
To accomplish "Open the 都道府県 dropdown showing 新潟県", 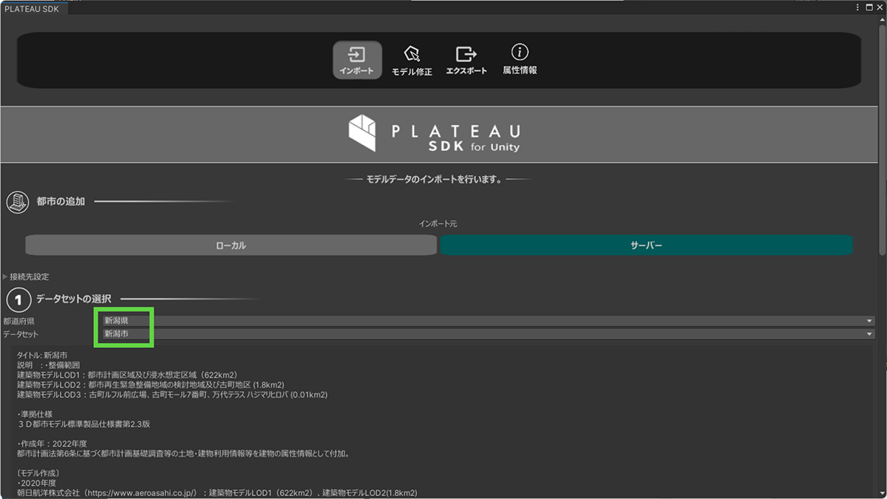I will [x=488, y=321].
